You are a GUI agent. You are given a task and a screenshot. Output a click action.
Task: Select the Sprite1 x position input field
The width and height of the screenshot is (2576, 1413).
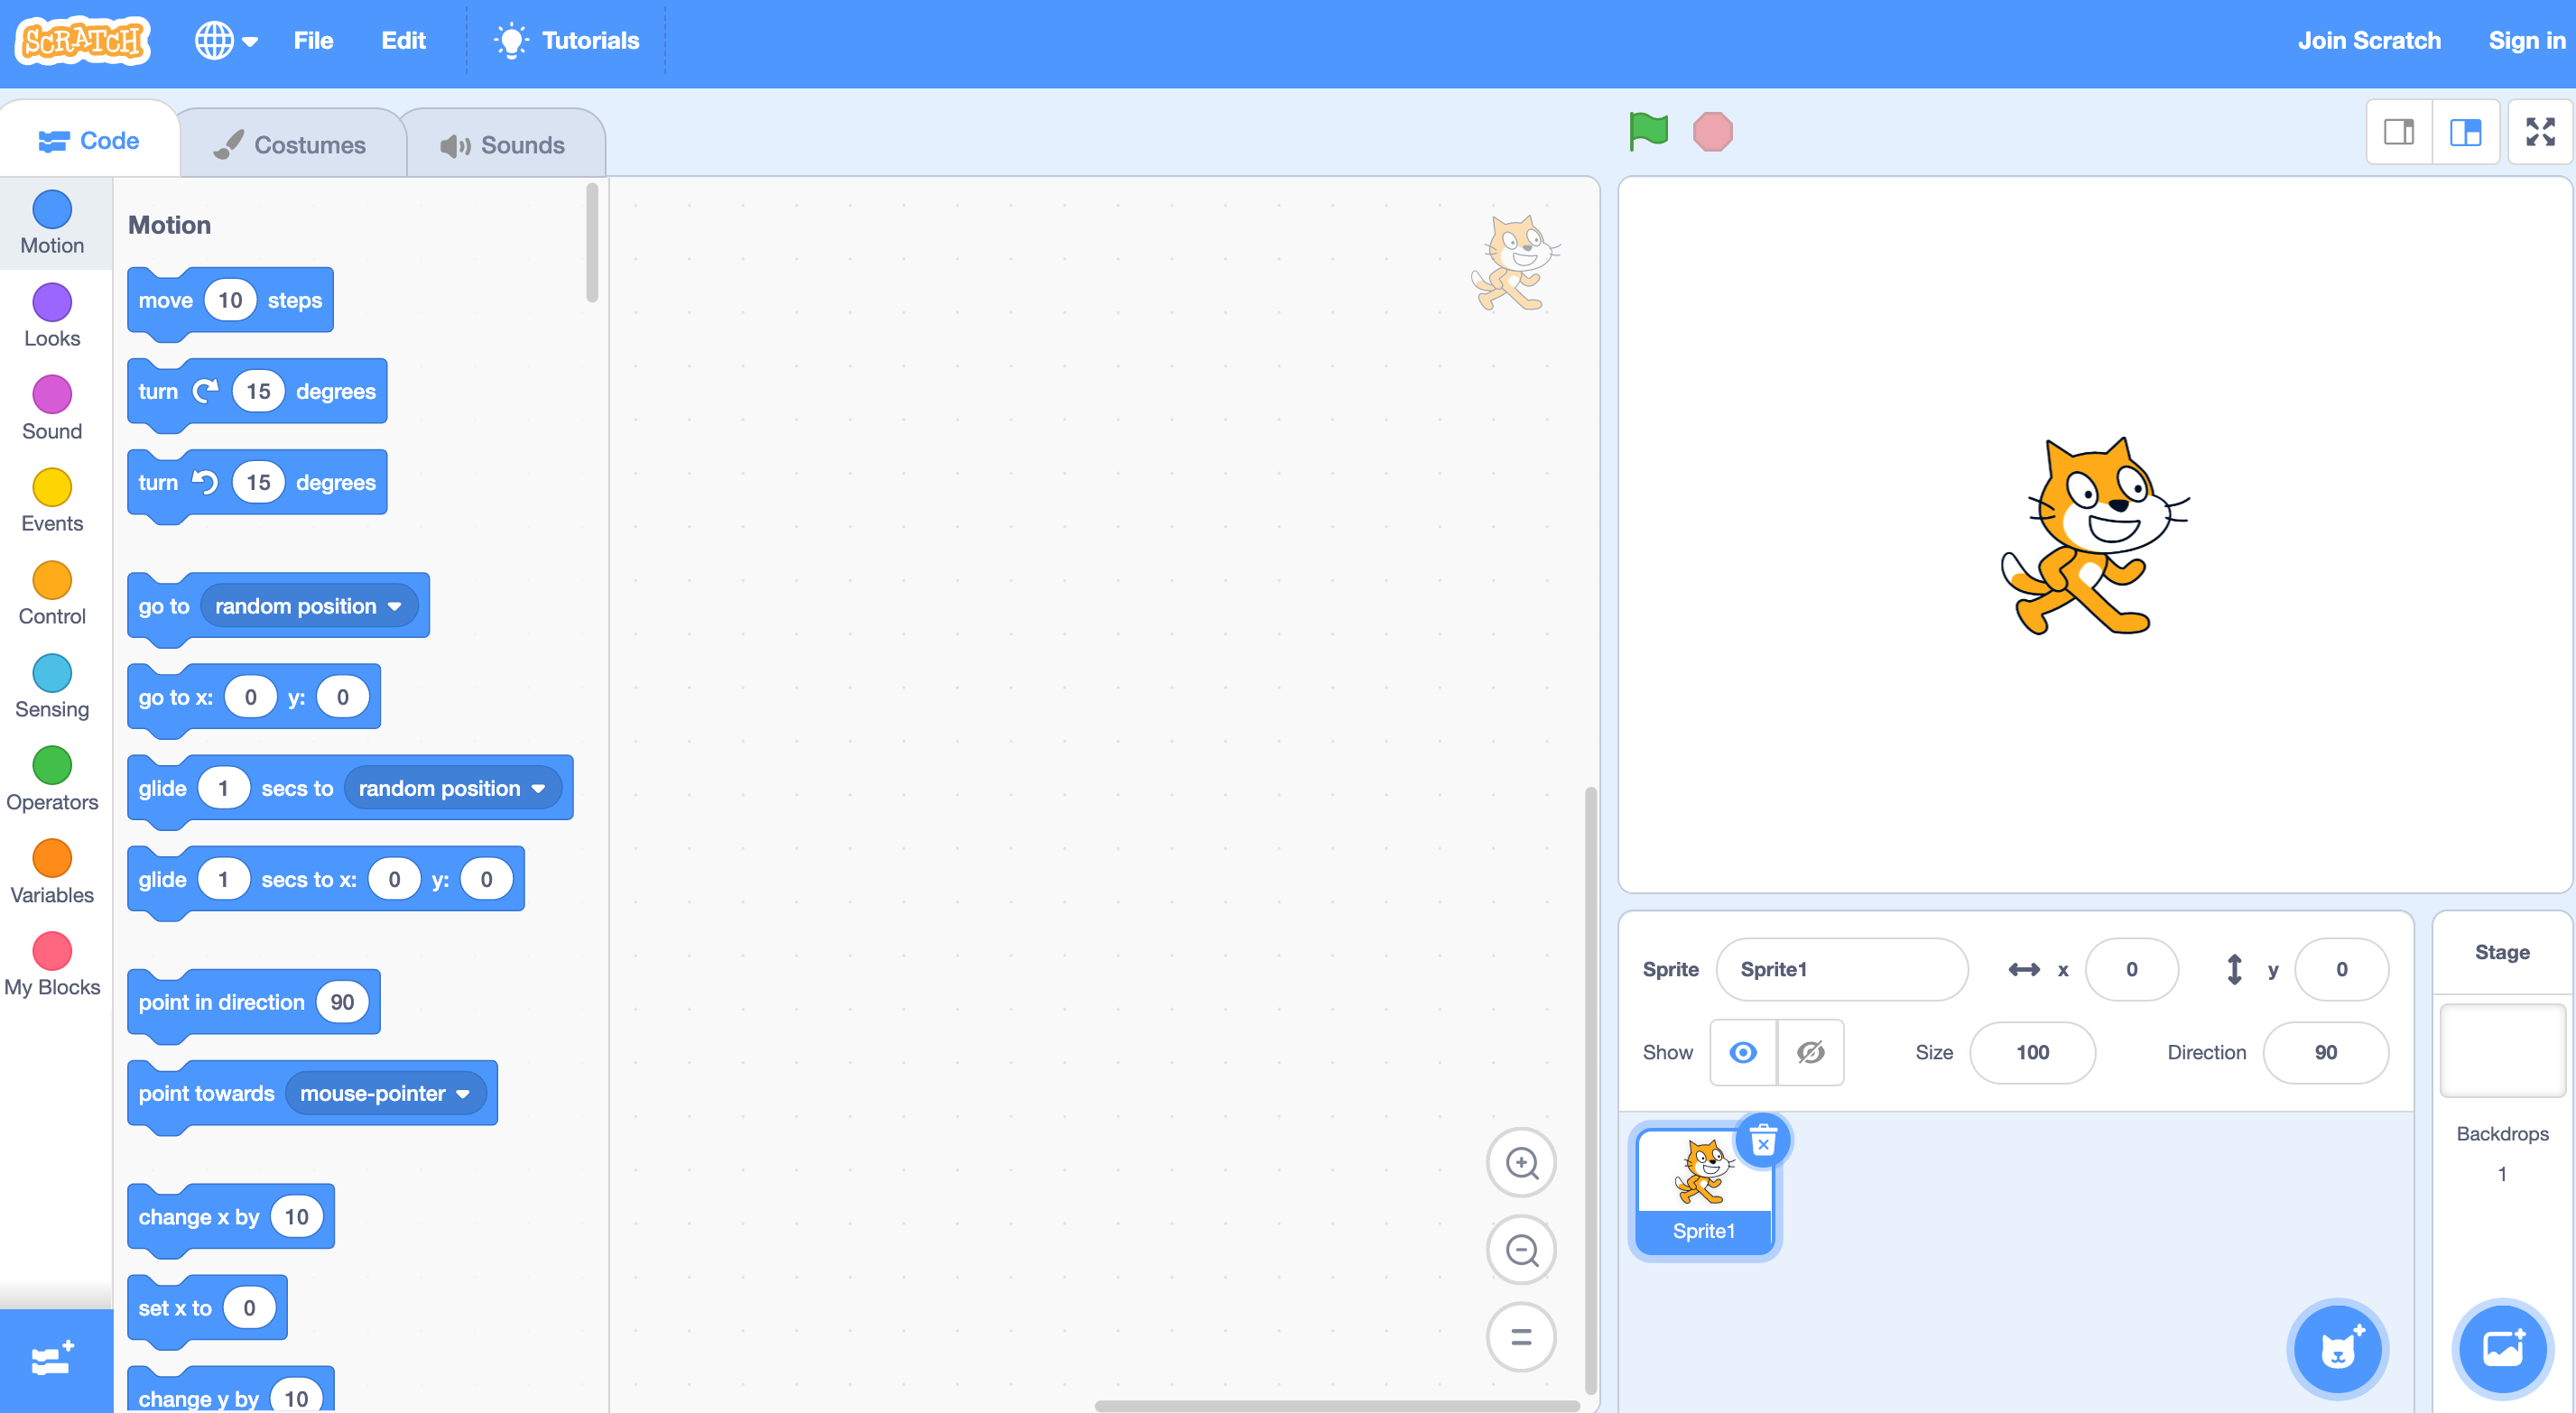tap(2128, 969)
